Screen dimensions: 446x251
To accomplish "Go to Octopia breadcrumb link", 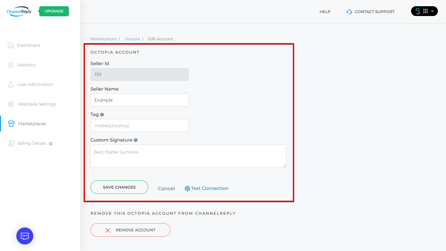I will point(132,39).
